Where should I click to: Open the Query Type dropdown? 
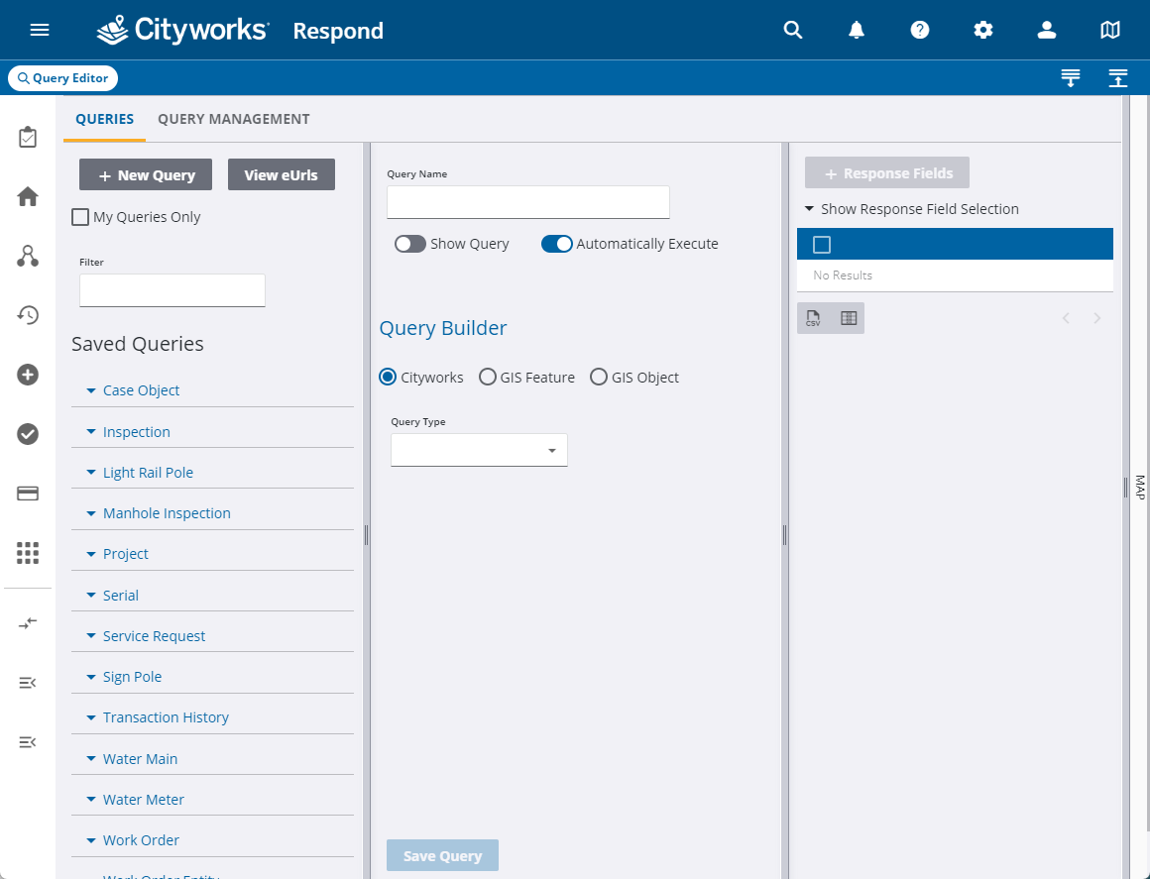tap(479, 451)
